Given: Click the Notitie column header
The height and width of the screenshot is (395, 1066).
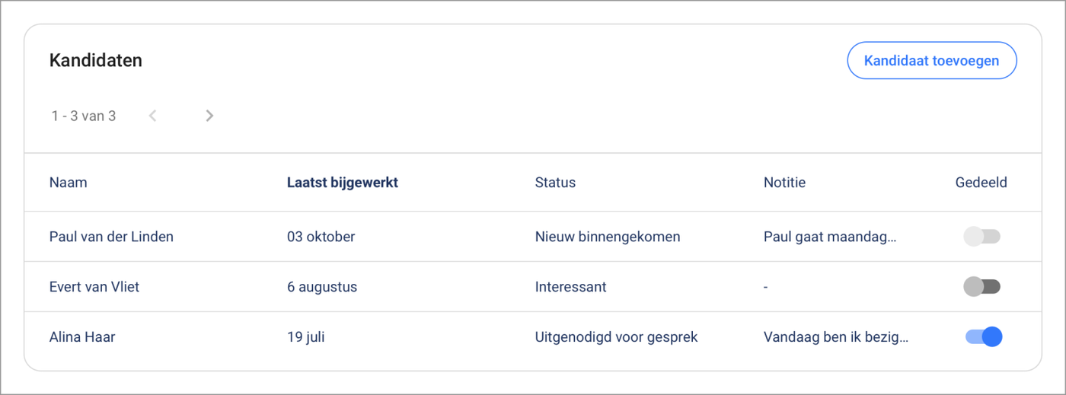Looking at the screenshot, I should (784, 183).
